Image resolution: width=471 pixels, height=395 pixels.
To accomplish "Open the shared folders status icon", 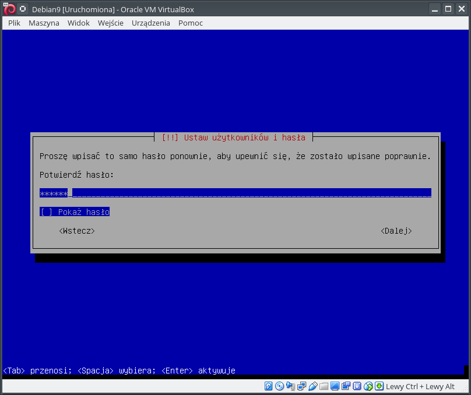I will pos(324,386).
